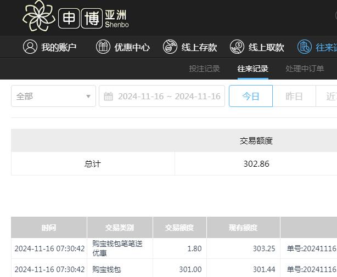Click the dropdown arrow beside 全部
The height and width of the screenshot is (277, 337).
(88, 96)
